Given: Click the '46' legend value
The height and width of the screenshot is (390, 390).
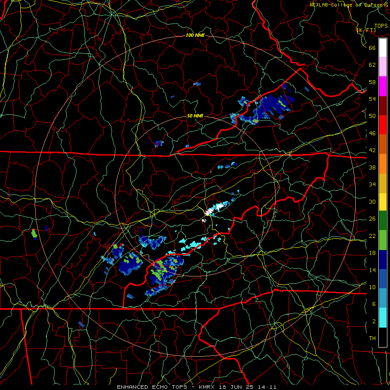Looking at the screenshot, I should [372, 133].
